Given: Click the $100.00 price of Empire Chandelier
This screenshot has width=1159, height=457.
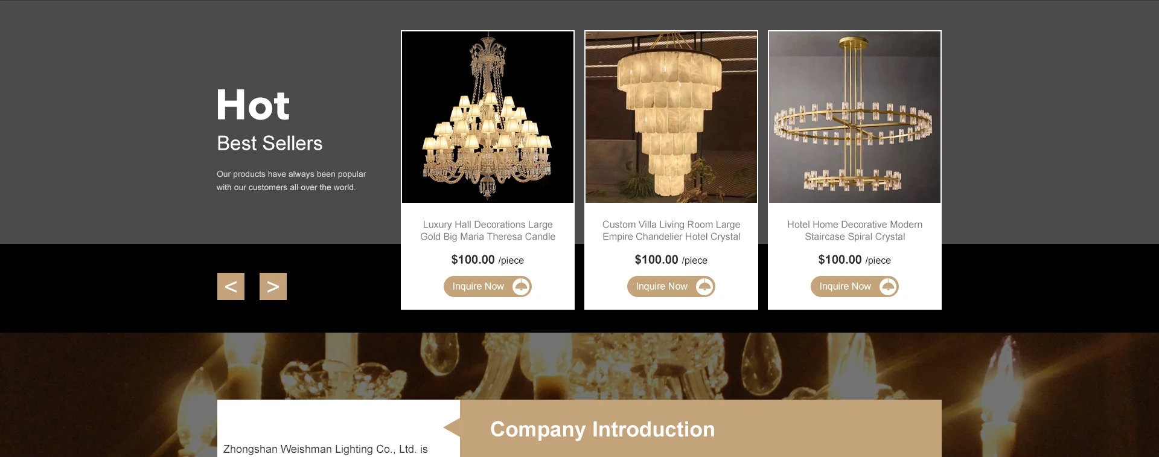Looking at the screenshot, I should [x=656, y=260].
